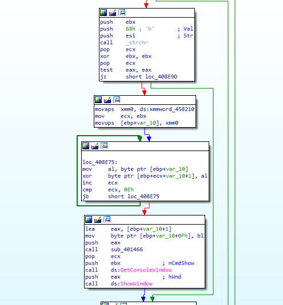
Task: Click the ShowWindow import name
Action: tap(136, 283)
